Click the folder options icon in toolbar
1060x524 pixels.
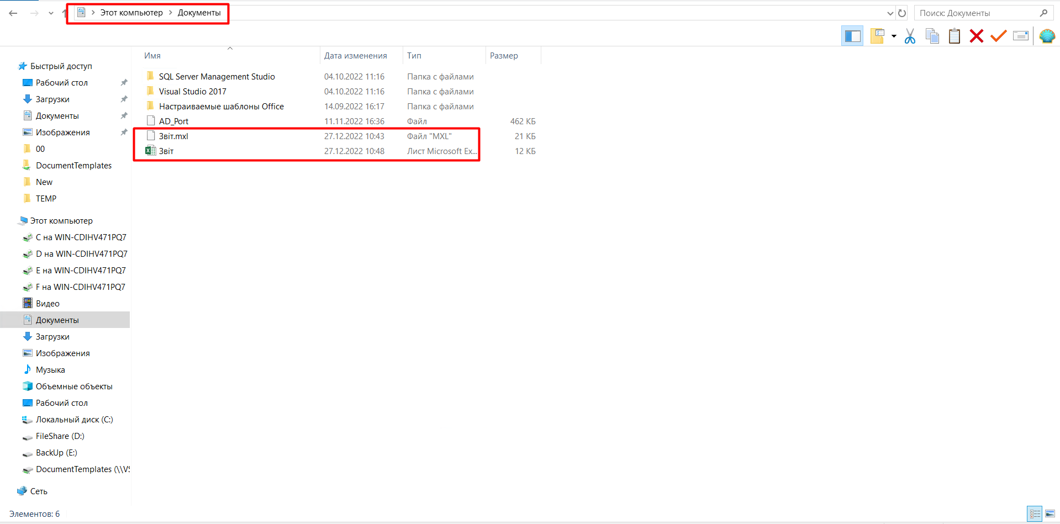[877, 36]
